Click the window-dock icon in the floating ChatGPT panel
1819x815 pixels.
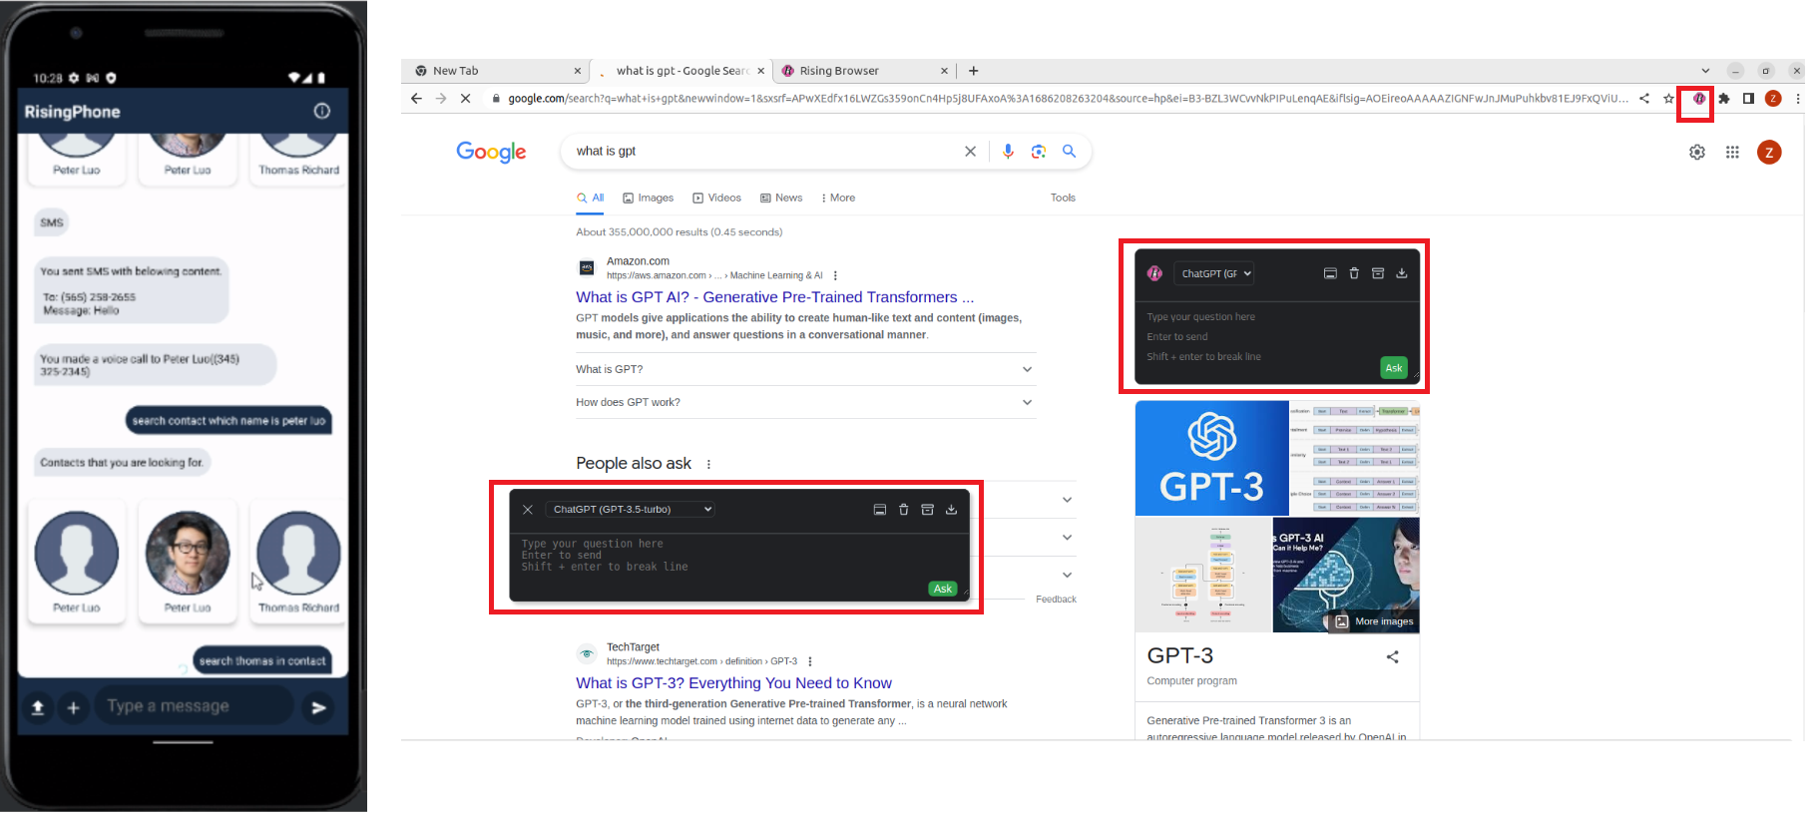879,510
